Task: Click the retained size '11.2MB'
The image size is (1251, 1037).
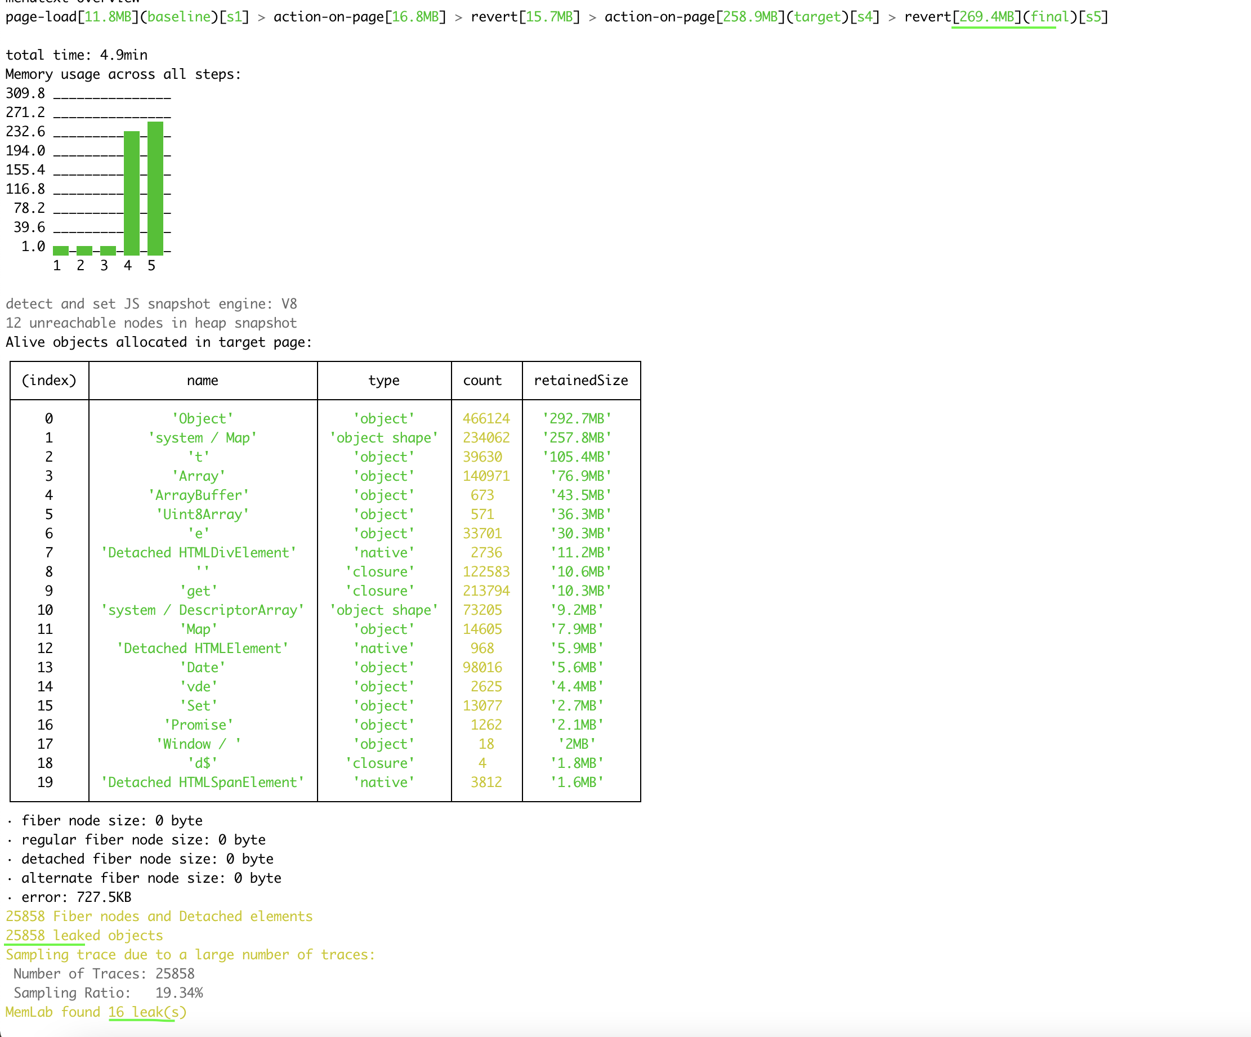Action: [577, 552]
